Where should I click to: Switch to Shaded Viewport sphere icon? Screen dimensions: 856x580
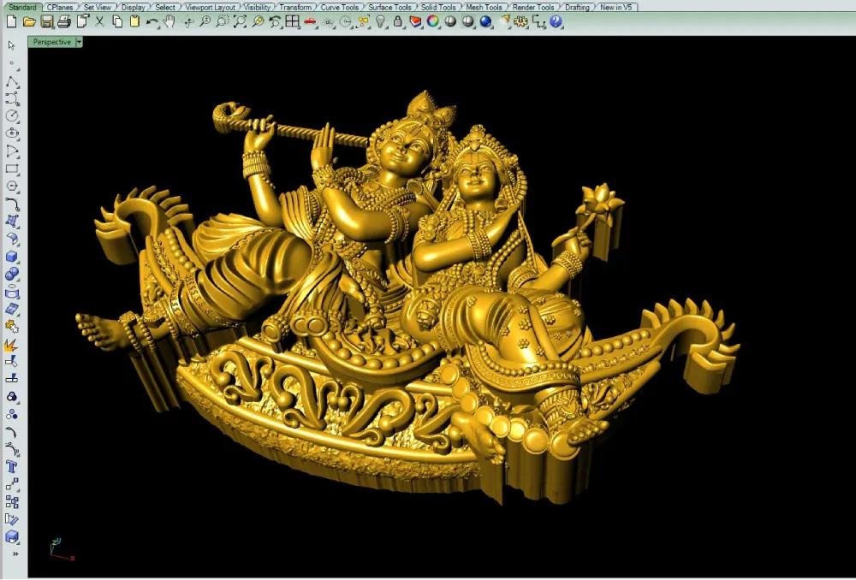[450, 22]
